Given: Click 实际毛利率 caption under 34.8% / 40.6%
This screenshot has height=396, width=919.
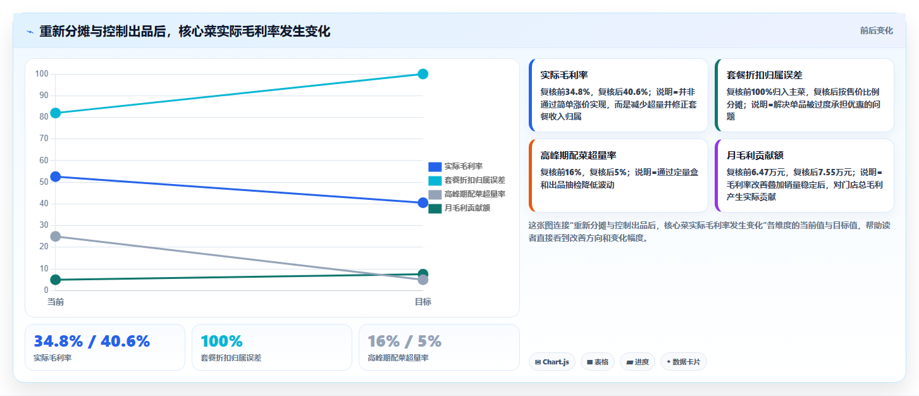Looking at the screenshot, I should point(52,358).
